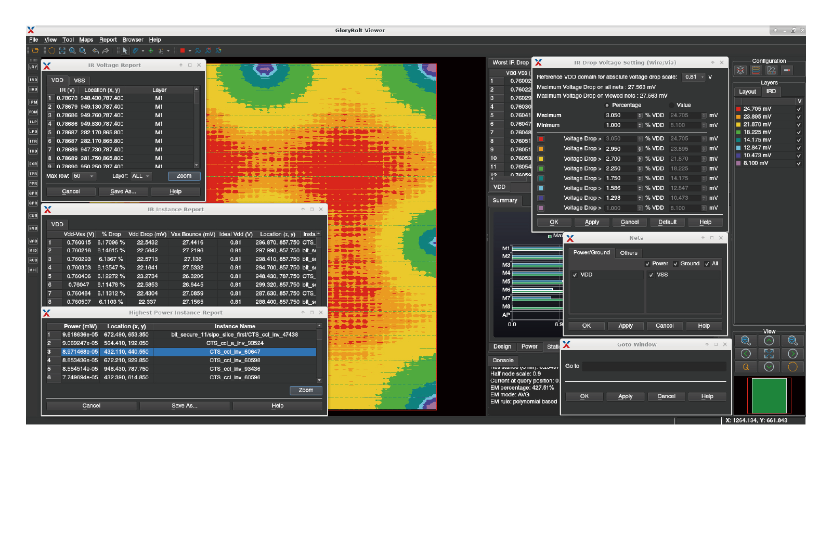Switch to Layout tab in Layers panel
This screenshot has width=832, height=554.
747,92
